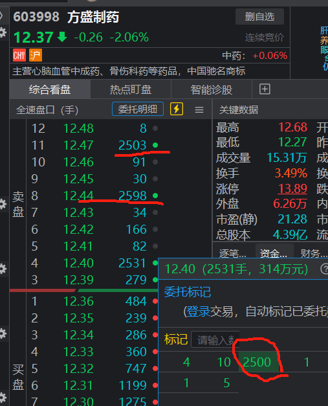This screenshot has width=328, height=406.
Task: Click green dot beside 2598 sell order
Action: [x=155, y=196]
